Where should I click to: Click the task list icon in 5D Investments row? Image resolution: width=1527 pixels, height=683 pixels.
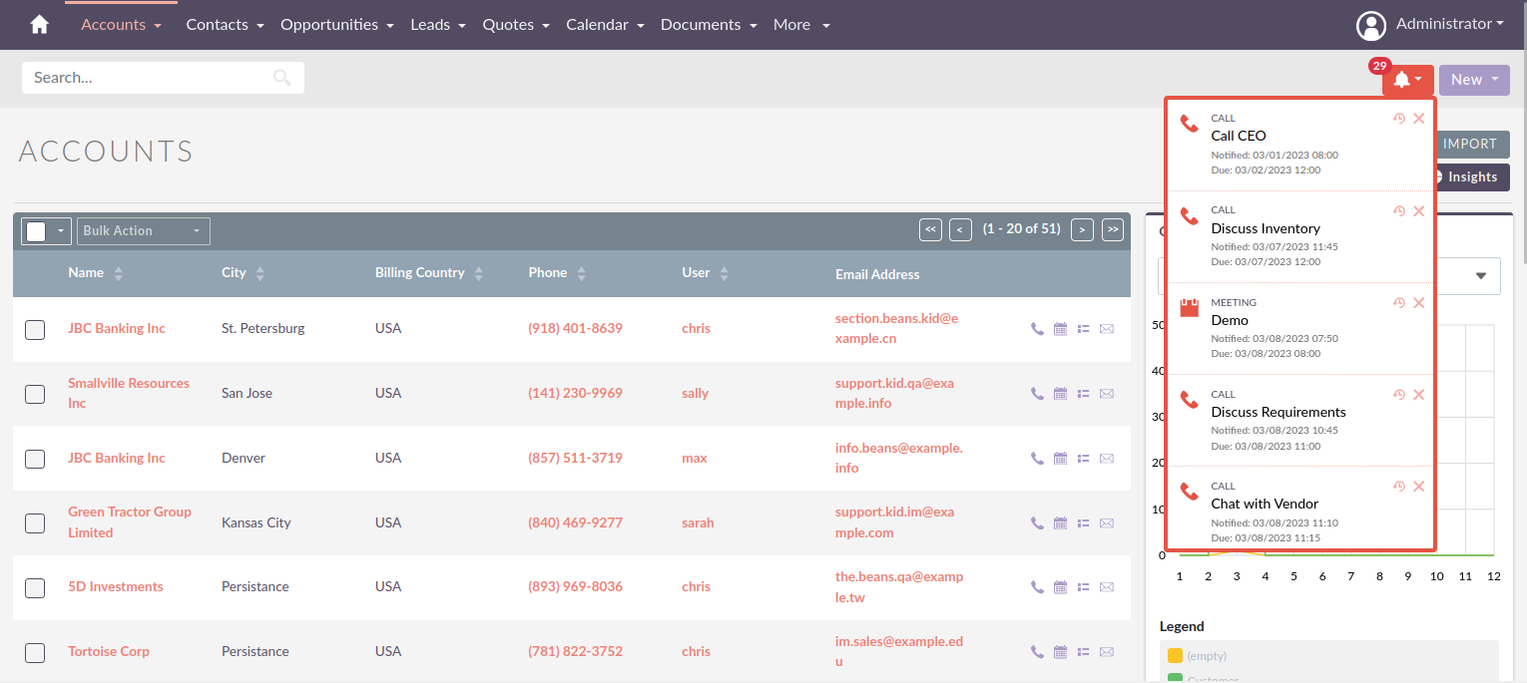pos(1083,588)
